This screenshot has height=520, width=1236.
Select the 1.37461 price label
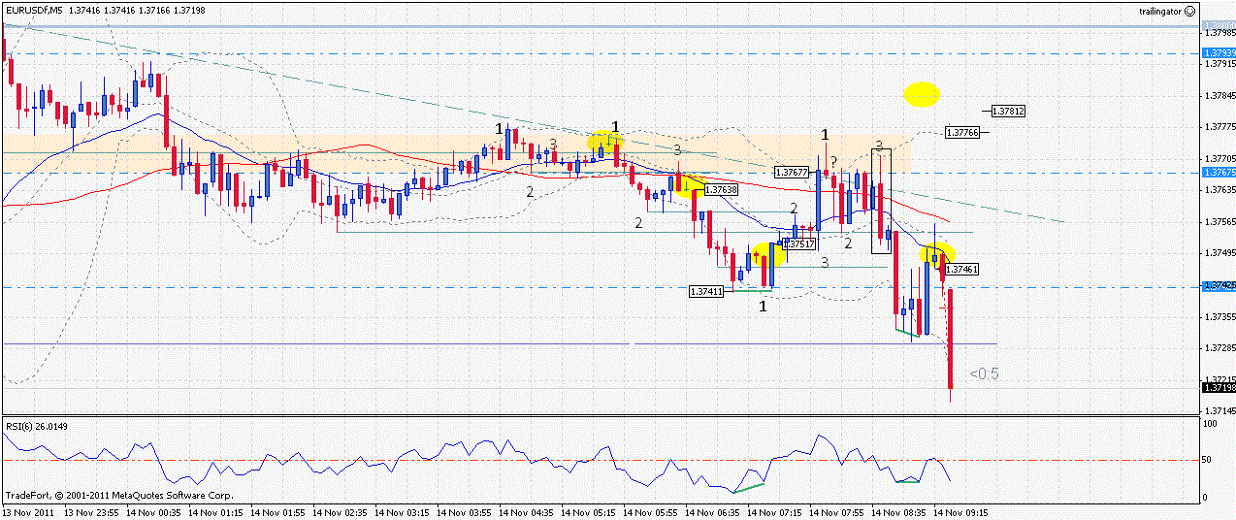point(960,269)
